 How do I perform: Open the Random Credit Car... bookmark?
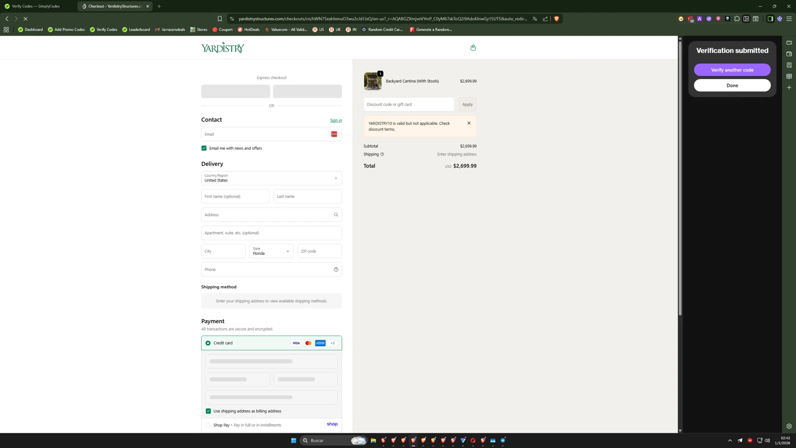382,30
